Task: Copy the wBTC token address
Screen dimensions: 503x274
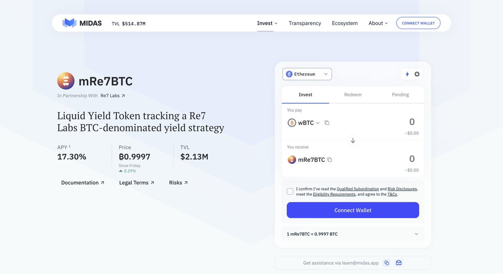Action: point(327,123)
